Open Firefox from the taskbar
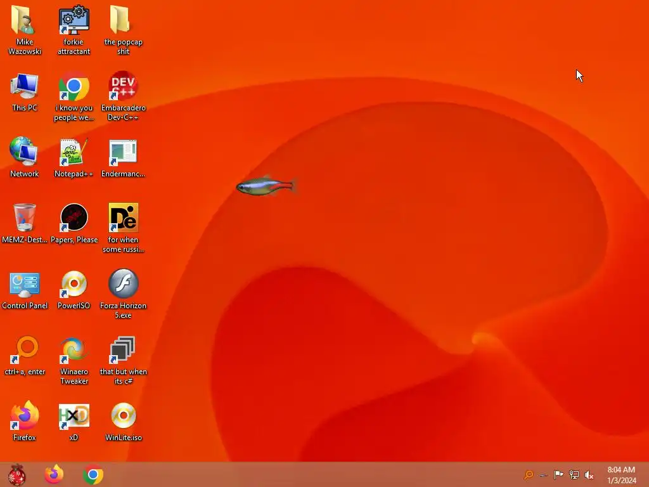This screenshot has width=649, height=487. 55,474
